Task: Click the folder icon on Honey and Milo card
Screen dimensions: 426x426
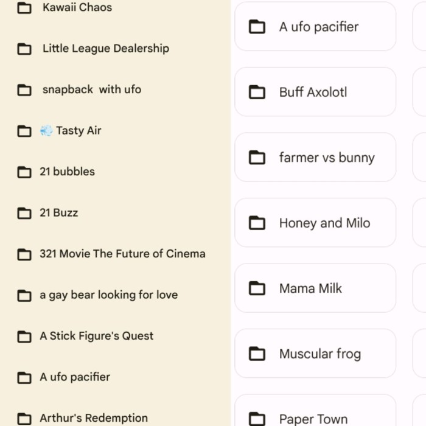Action: pos(257,223)
